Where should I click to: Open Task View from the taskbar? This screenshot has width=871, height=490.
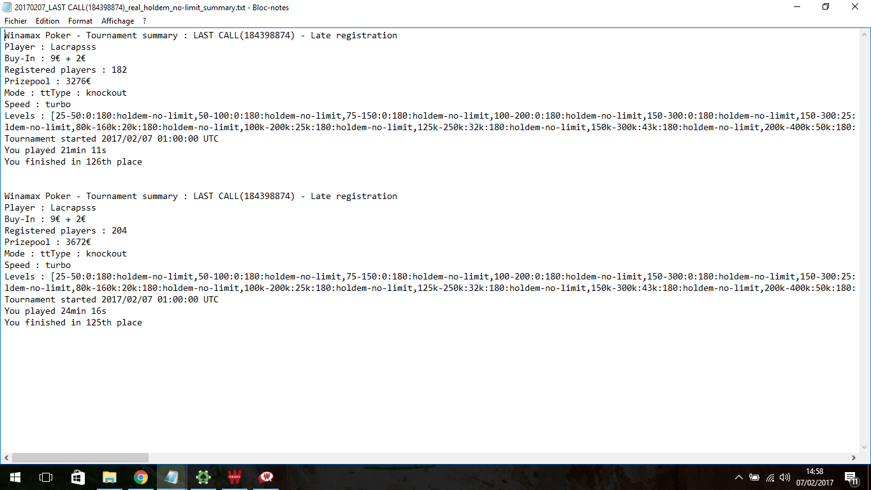pyautogui.click(x=46, y=477)
